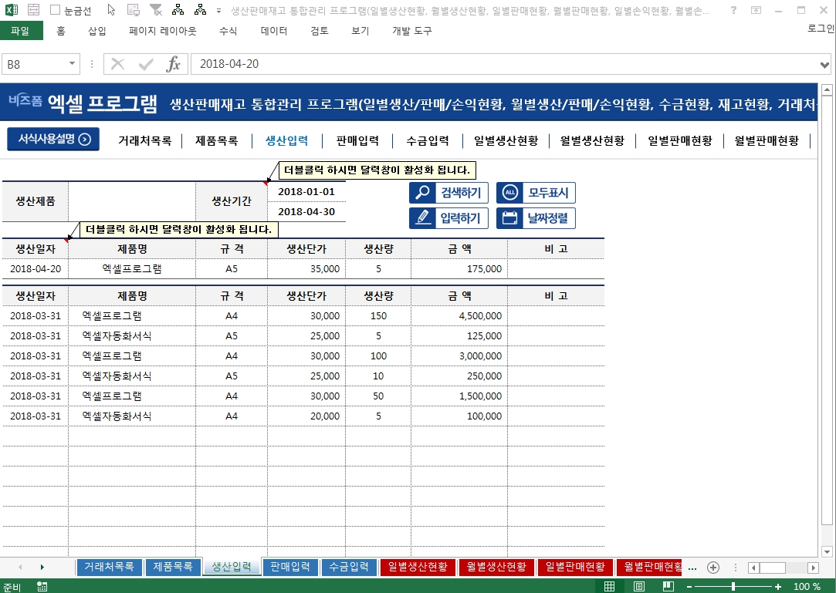This screenshot has width=836, height=593.
Task: Click the zoom slider in status bar
Action: (733, 586)
